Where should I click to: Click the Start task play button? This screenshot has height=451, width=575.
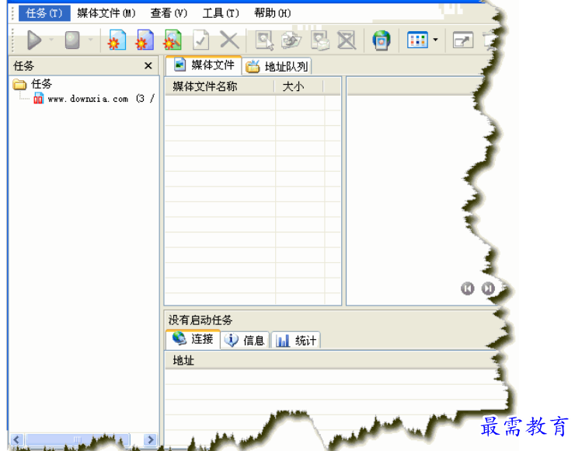(34, 40)
